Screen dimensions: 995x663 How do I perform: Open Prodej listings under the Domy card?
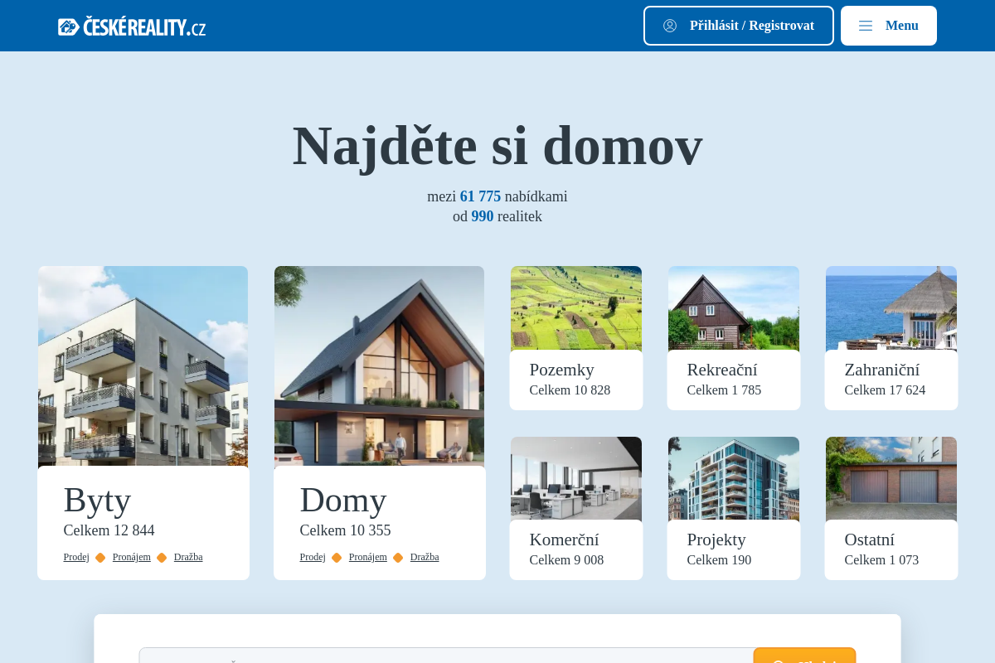[x=313, y=557]
